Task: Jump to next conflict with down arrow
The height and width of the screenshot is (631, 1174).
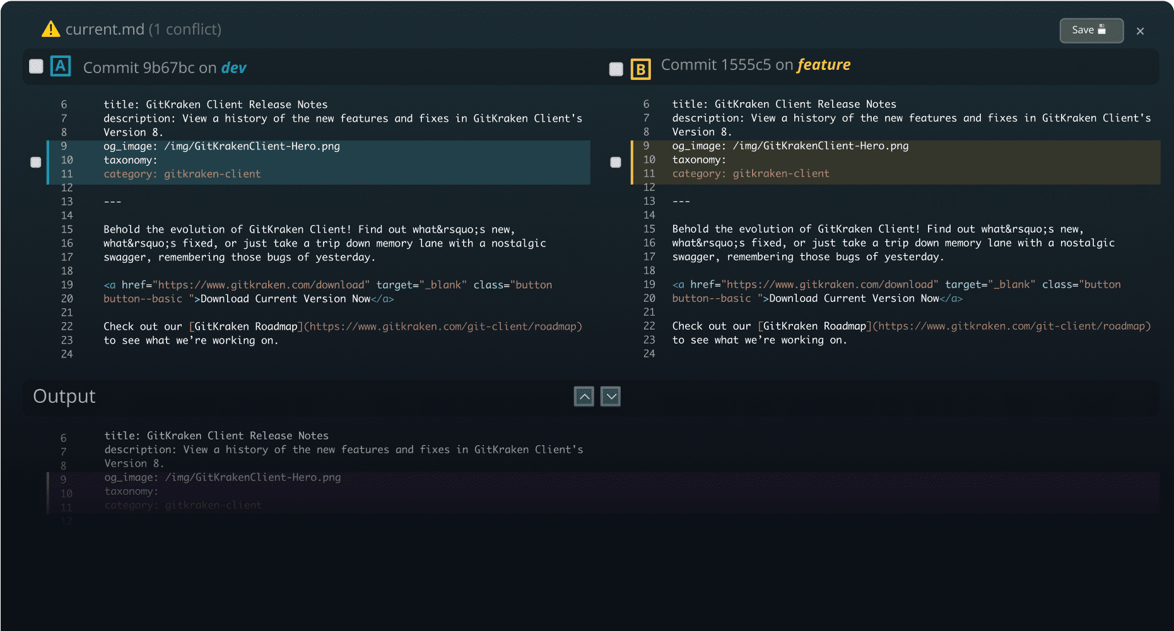Action: point(611,397)
